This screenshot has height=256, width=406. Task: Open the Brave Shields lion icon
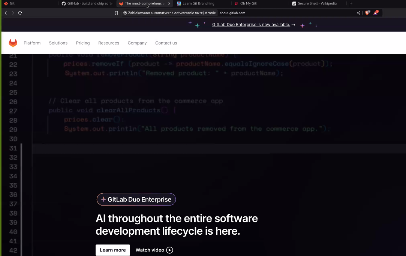point(367,13)
